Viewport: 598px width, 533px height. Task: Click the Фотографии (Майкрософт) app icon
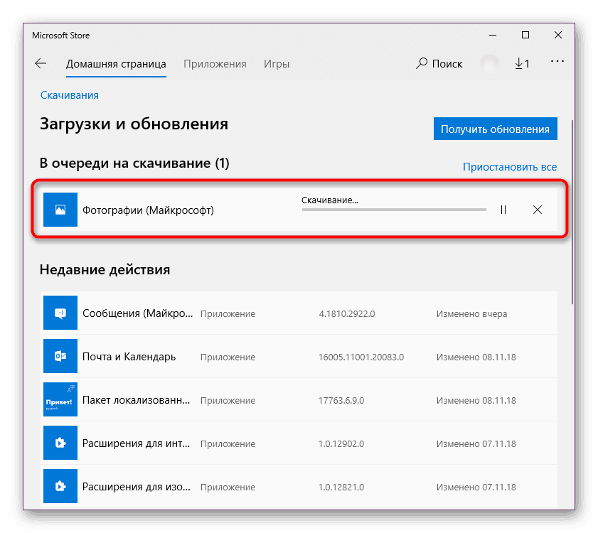click(60, 210)
